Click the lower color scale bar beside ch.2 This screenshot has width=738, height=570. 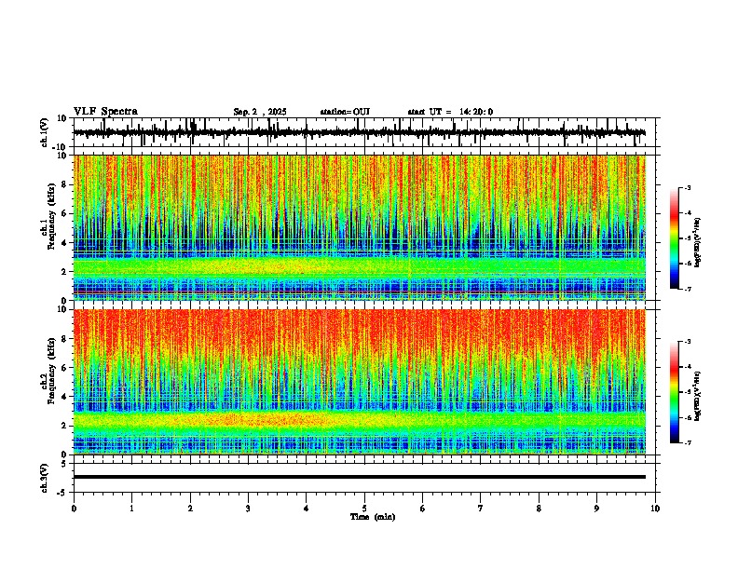675,392
